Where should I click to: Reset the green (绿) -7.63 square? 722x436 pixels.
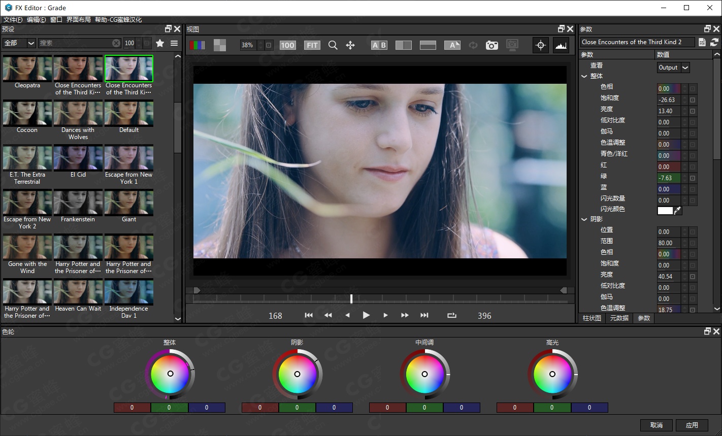coord(693,178)
